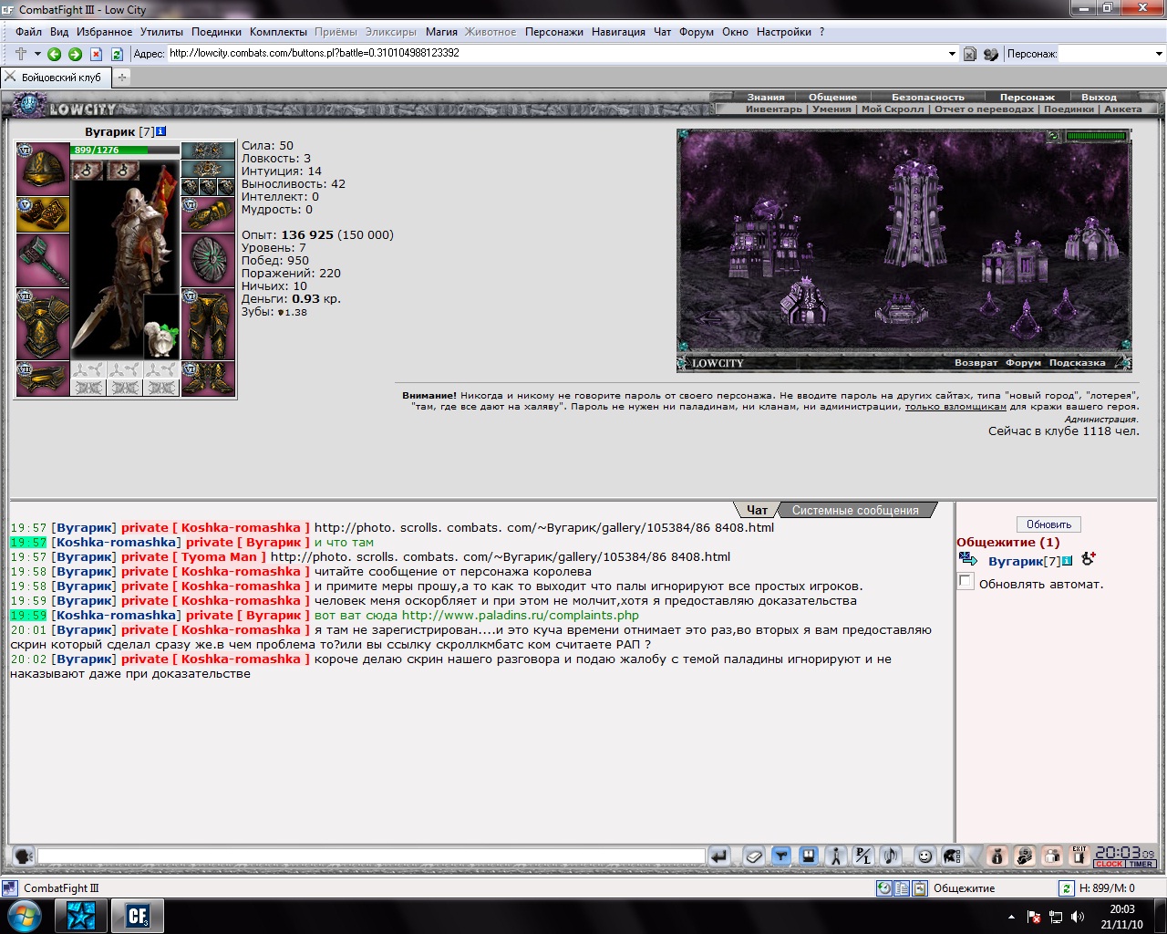Click the green forward navigation arrow
Screen dimensions: 1167x934
point(75,54)
